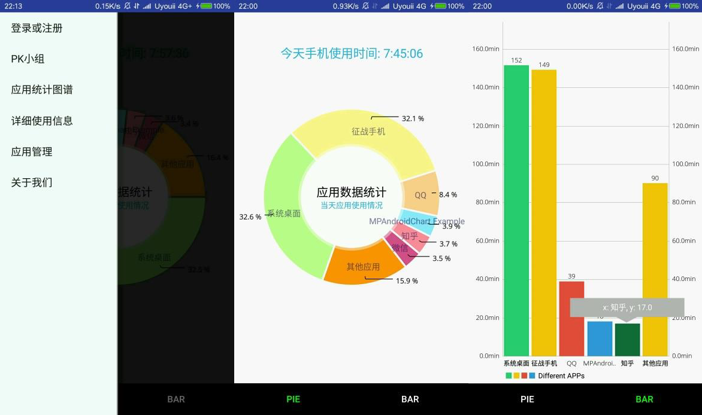The image size is (702, 415).
Task: Tap the 征战手机 x-axis label under the bar chart
Action: coord(544,364)
